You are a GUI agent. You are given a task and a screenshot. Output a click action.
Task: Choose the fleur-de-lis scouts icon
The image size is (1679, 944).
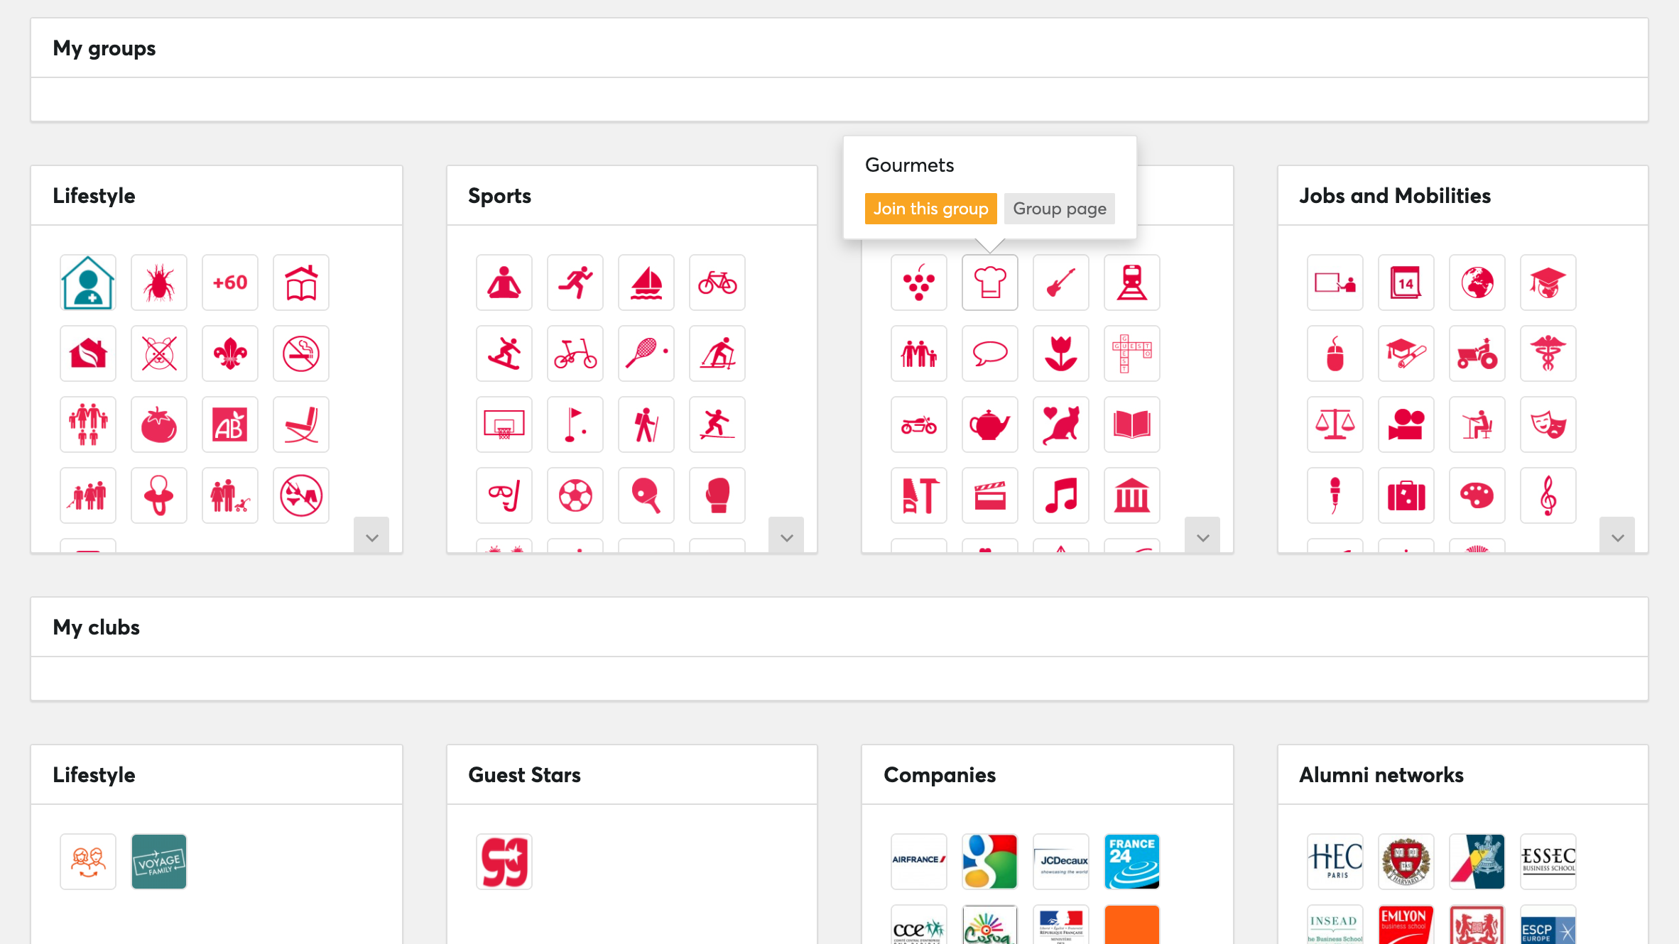coord(230,353)
